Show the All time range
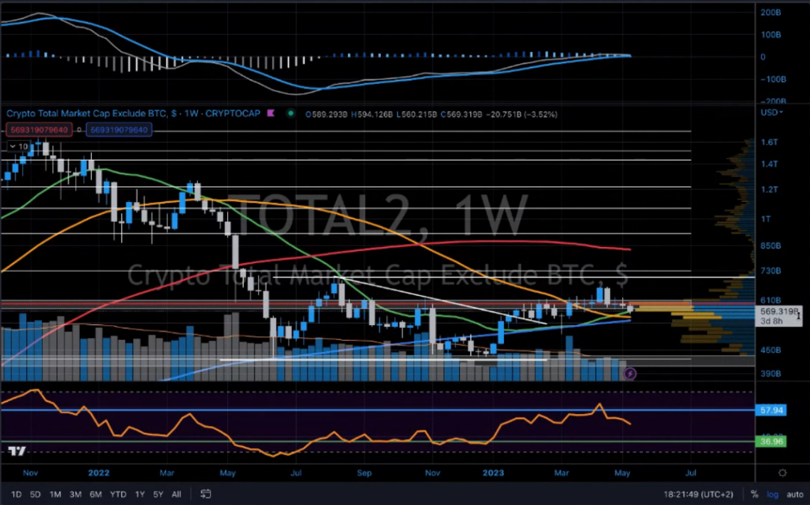The width and height of the screenshot is (810, 505). [x=177, y=494]
